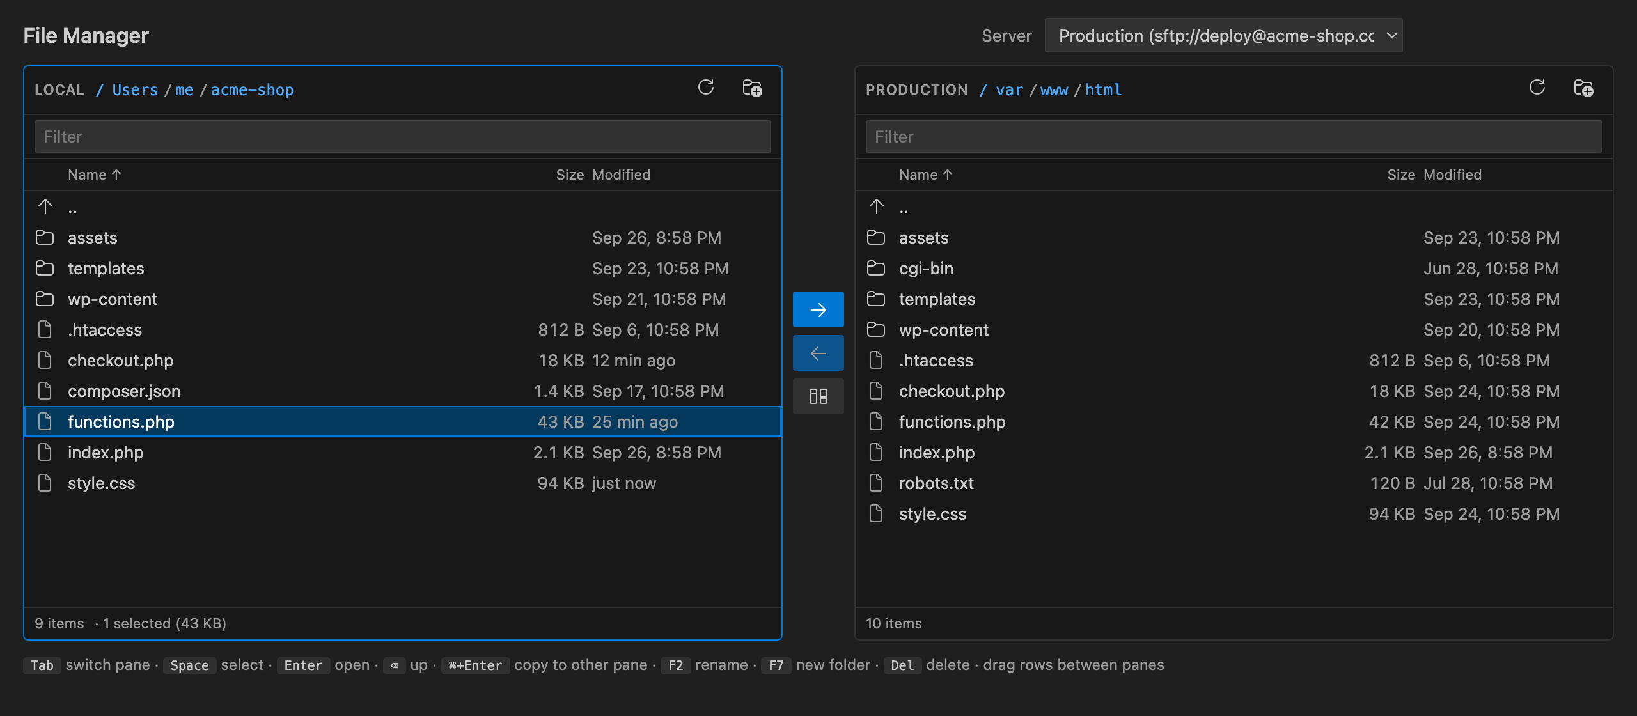The image size is (1637, 716).
Task: Click file icon of local style.css
Action: point(45,483)
